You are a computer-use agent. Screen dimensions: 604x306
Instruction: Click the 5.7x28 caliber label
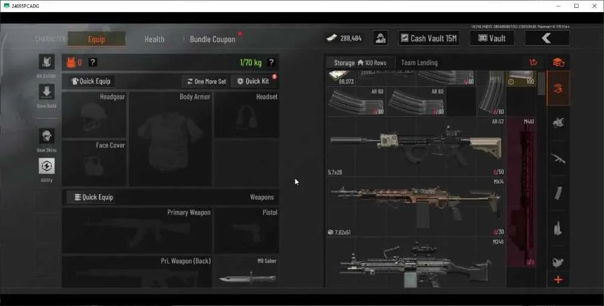[335, 172]
